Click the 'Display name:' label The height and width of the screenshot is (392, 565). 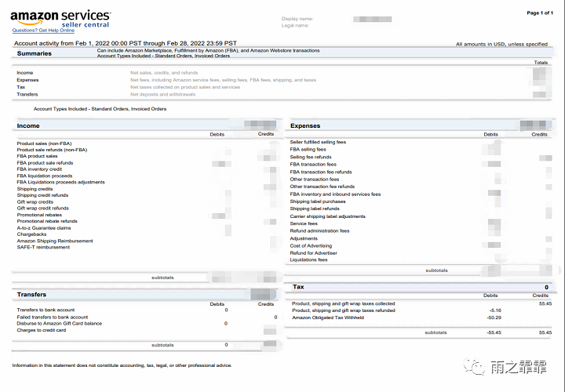tap(297, 19)
